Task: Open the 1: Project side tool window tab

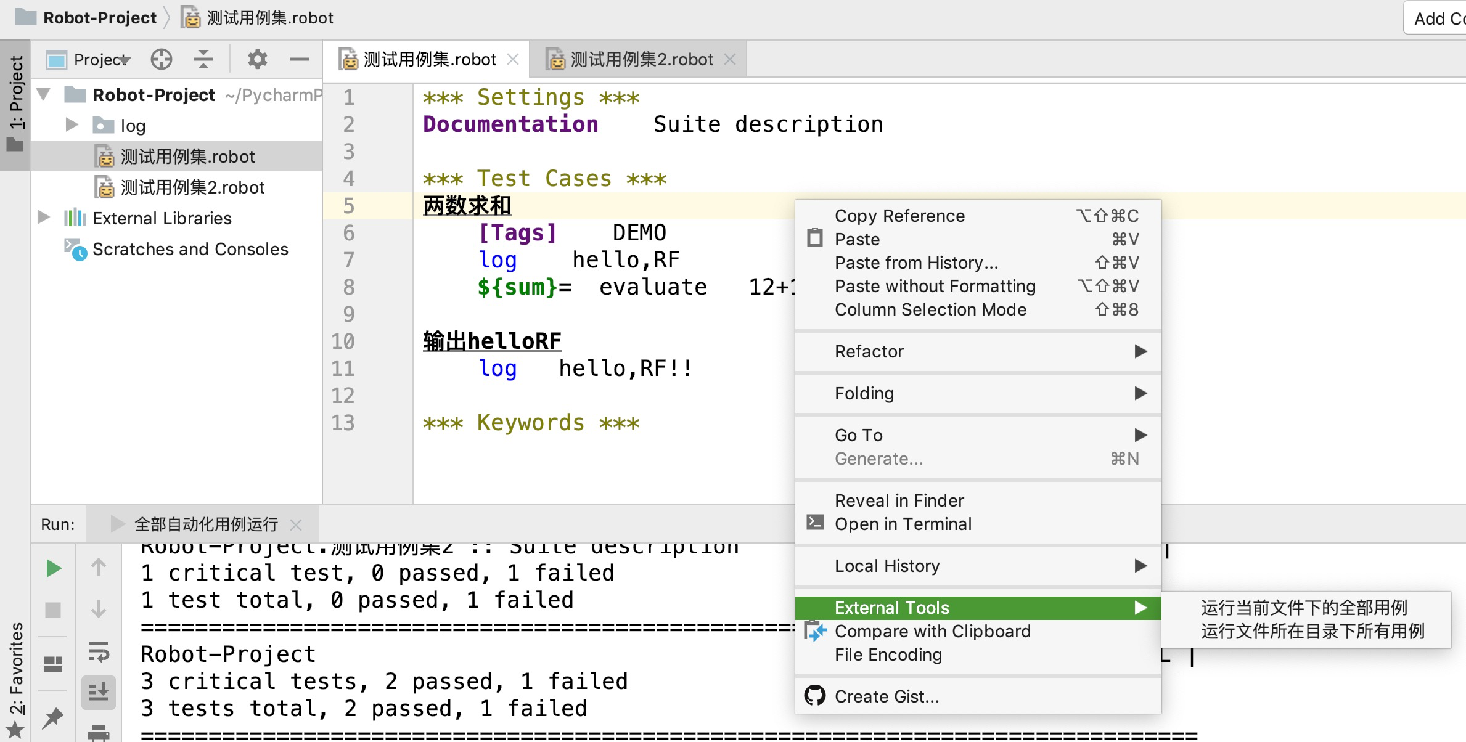Action: coord(15,105)
